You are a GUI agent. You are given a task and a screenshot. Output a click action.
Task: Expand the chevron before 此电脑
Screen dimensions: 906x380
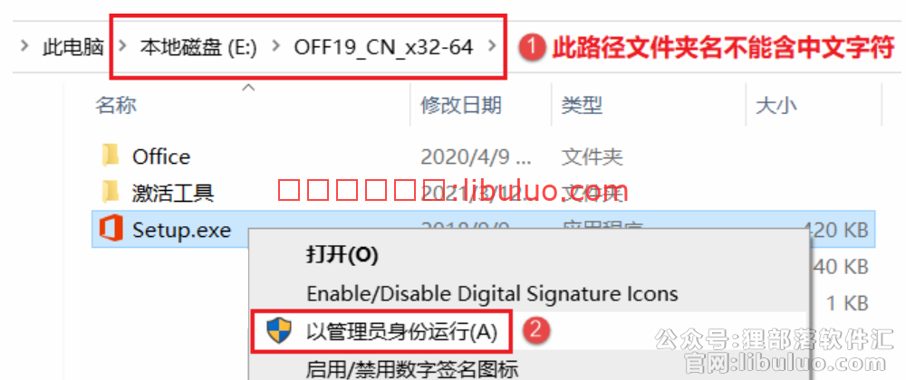tap(24, 46)
